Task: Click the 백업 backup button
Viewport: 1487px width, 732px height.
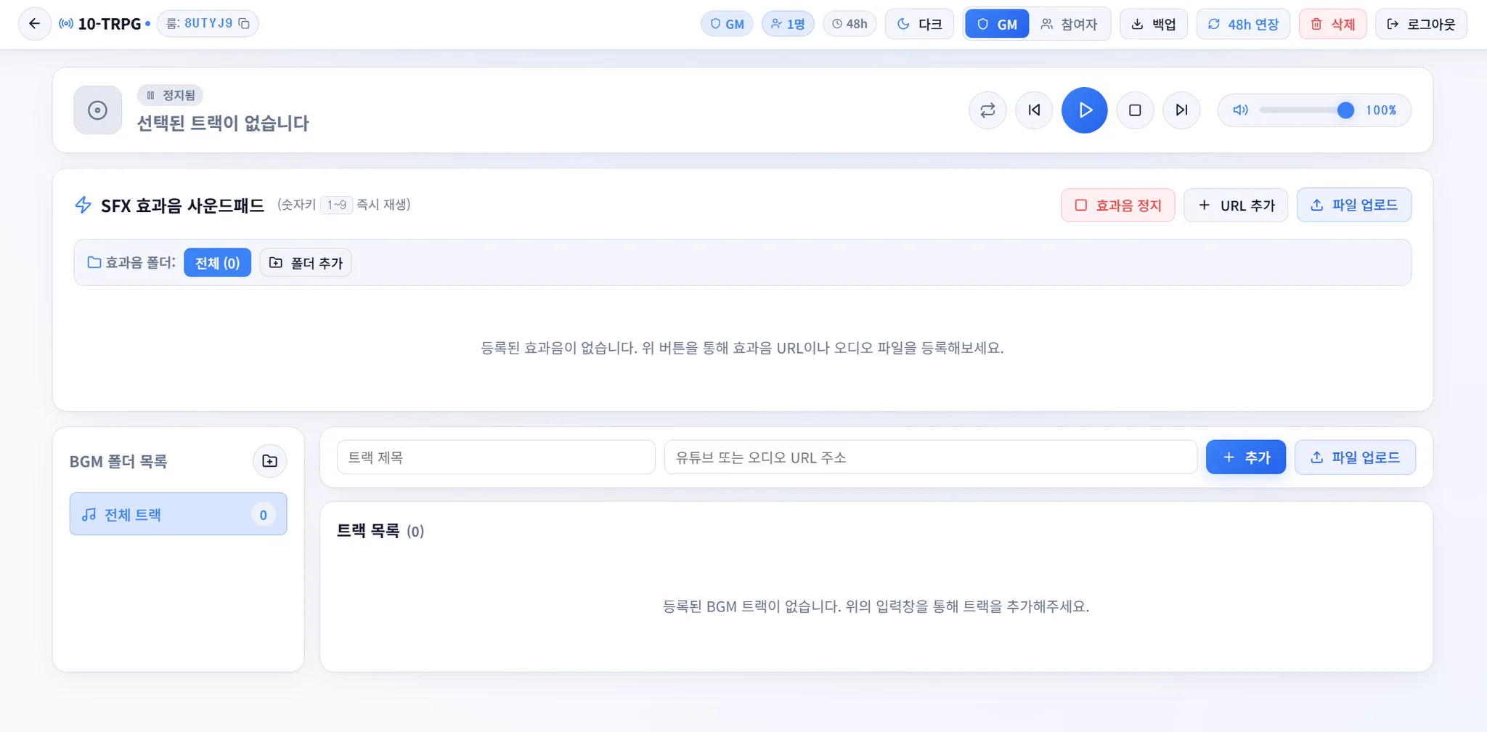Action: pos(1154,24)
